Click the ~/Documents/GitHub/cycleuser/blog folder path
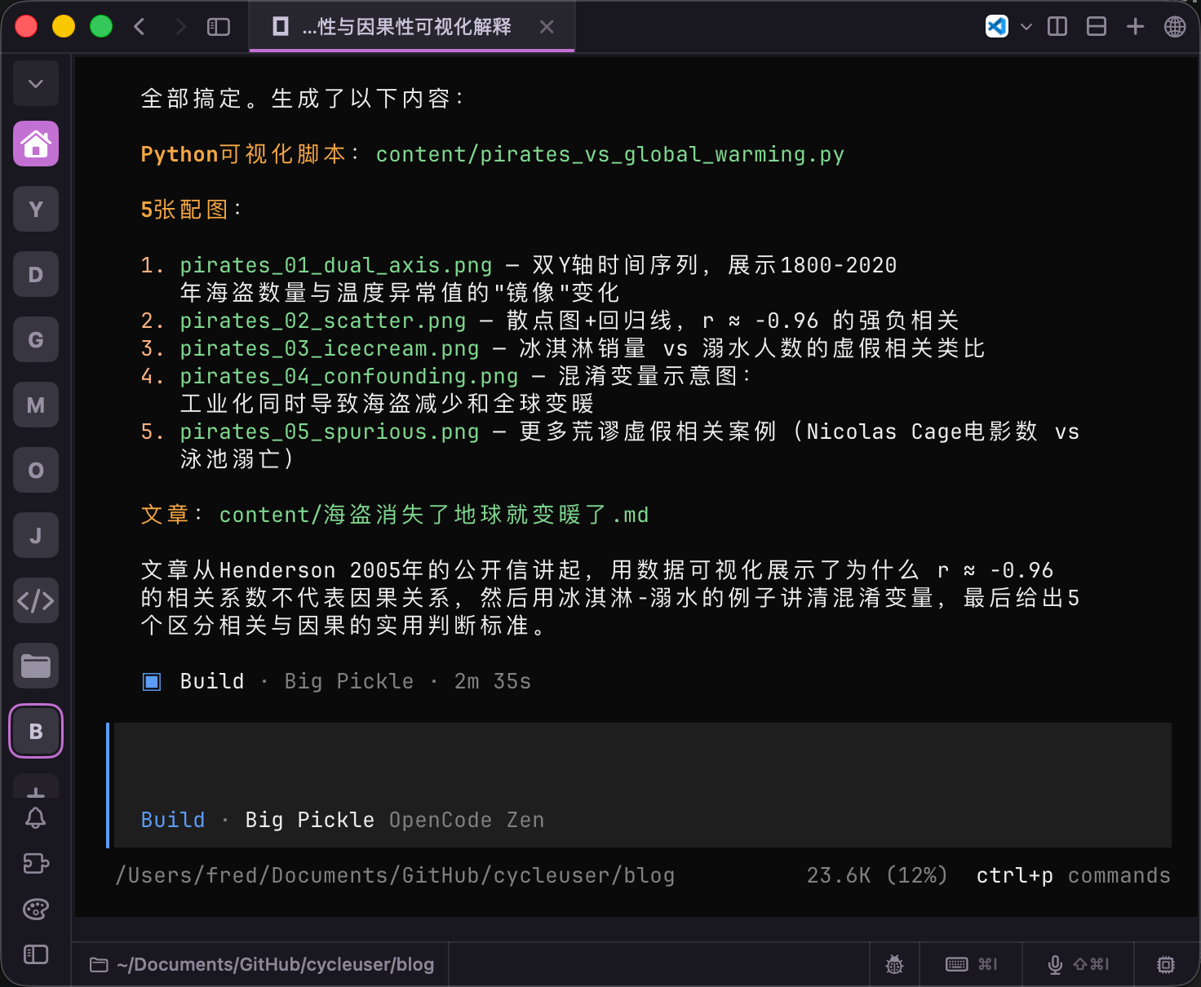The image size is (1201, 987). 261,965
